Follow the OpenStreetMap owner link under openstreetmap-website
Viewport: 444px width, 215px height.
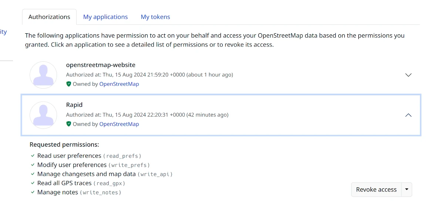click(x=119, y=84)
